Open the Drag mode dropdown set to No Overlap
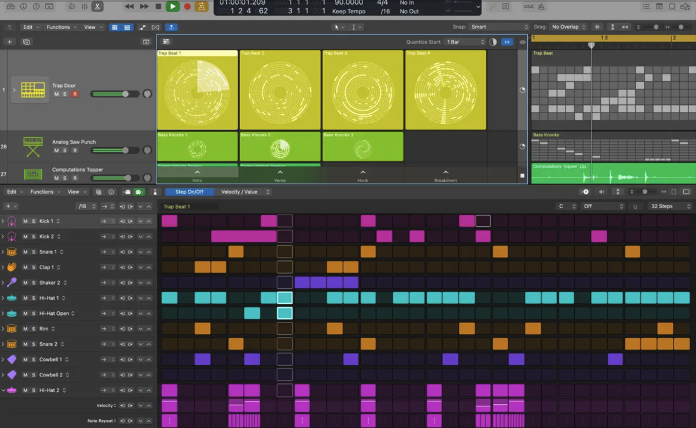Viewport: 696px width, 428px height. coord(568,27)
